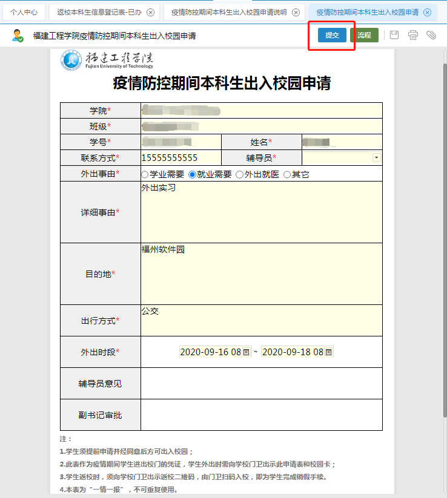The image size is (447, 498).
Task: Open calendar picker for start date 2020-09-16
Action: (247, 352)
